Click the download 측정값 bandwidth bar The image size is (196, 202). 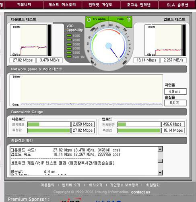coord(49,131)
